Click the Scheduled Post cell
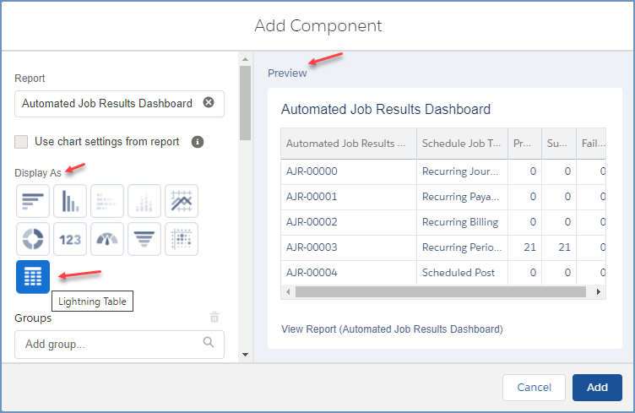Screen dimensions: 635x413 pyautogui.click(x=462, y=273)
